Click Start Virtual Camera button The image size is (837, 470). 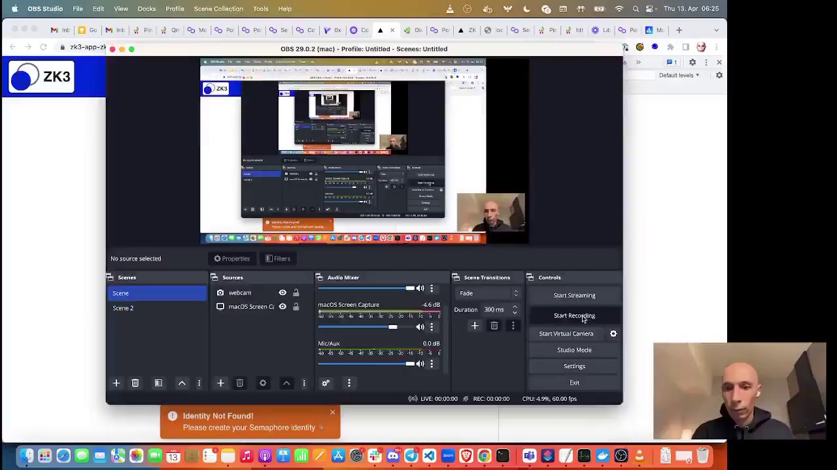pos(566,334)
